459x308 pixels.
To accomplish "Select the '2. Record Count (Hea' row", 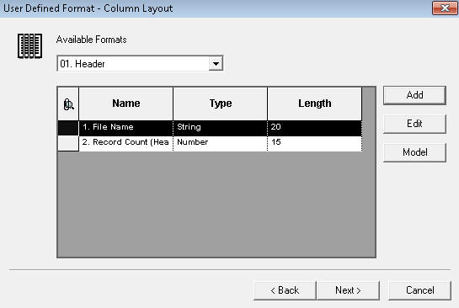I will click(x=210, y=143).
